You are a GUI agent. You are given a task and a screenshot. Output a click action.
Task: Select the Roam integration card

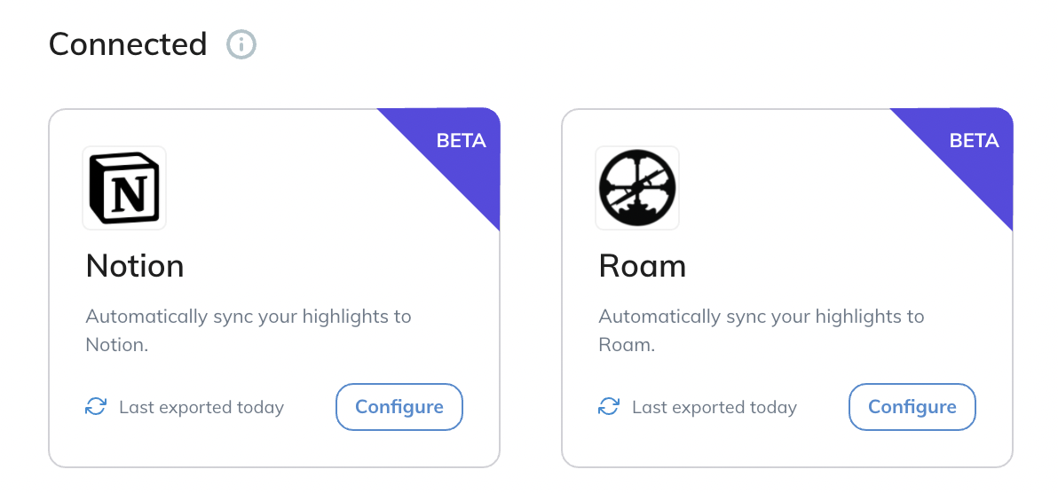[x=787, y=288]
